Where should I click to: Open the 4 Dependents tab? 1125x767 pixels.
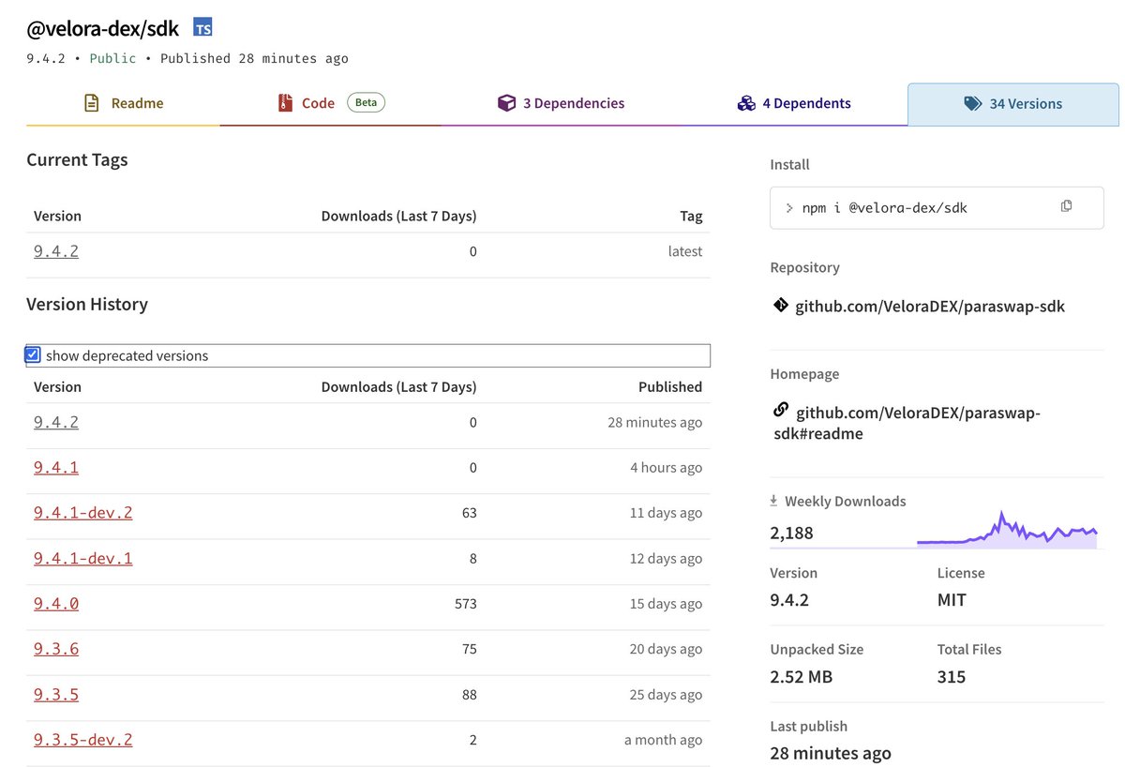coord(794,103)
